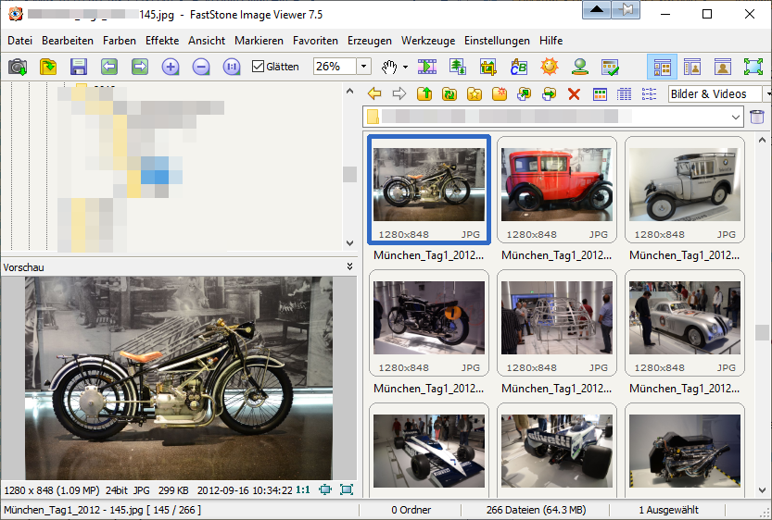Open the zoom percentage dropdown
772x520 pixels.
363,67
